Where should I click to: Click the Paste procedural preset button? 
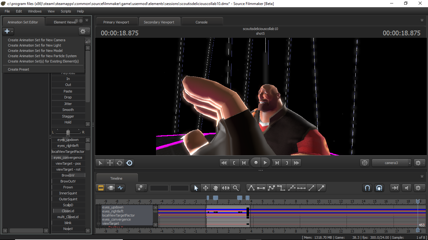coord(68,91)
